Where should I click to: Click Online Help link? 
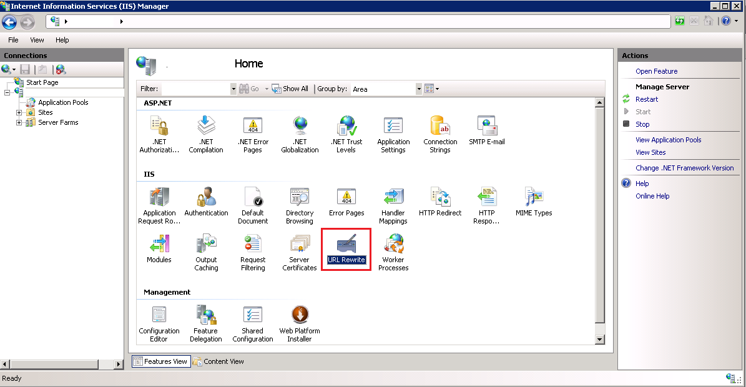[652, 196]
